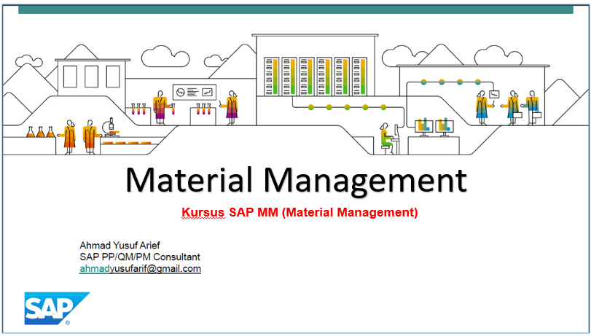The width and height of the screenshot is (591, 336).
Task: Click the ahmadyusufarif@gmail.com email link
Action: [140, 269]
